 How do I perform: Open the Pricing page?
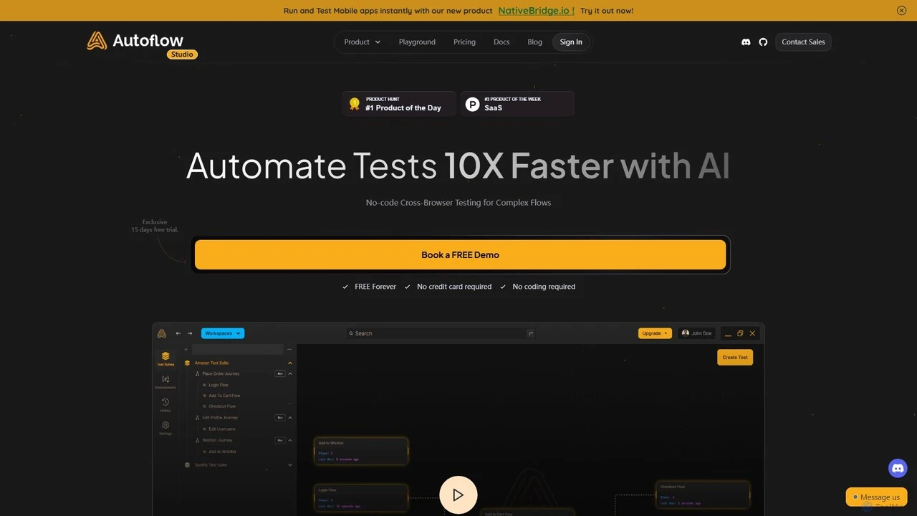tap(464, 42)
